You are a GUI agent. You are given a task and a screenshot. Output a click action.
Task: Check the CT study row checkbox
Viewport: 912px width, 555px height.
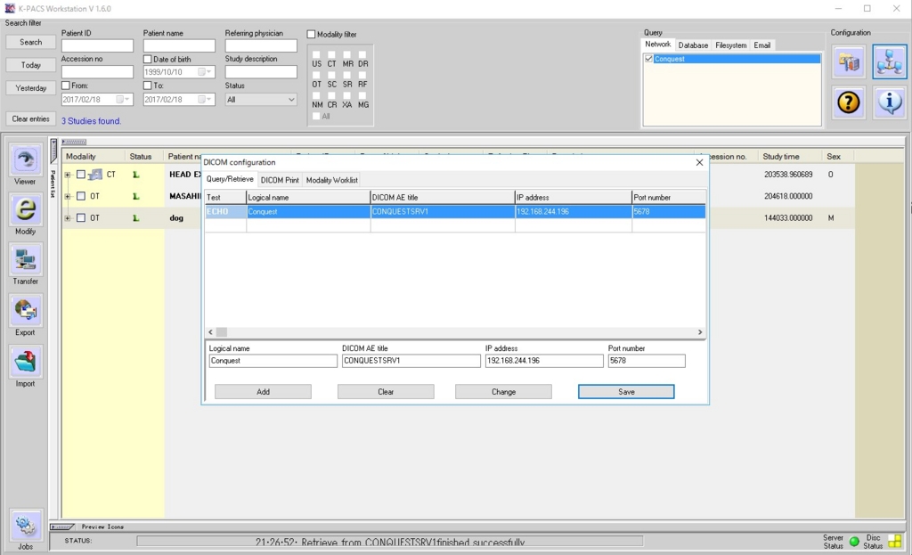pos(81,175)
